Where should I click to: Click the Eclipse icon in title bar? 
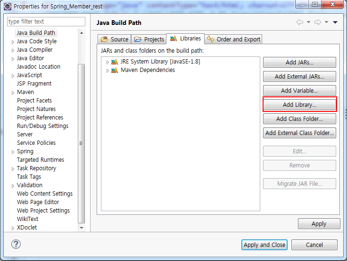tap(8, 7)
